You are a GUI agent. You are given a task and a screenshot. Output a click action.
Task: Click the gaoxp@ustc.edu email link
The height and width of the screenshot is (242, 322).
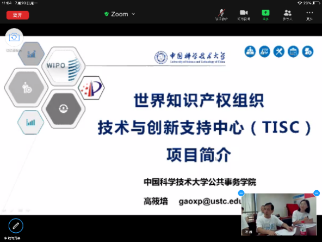(210, 201)
